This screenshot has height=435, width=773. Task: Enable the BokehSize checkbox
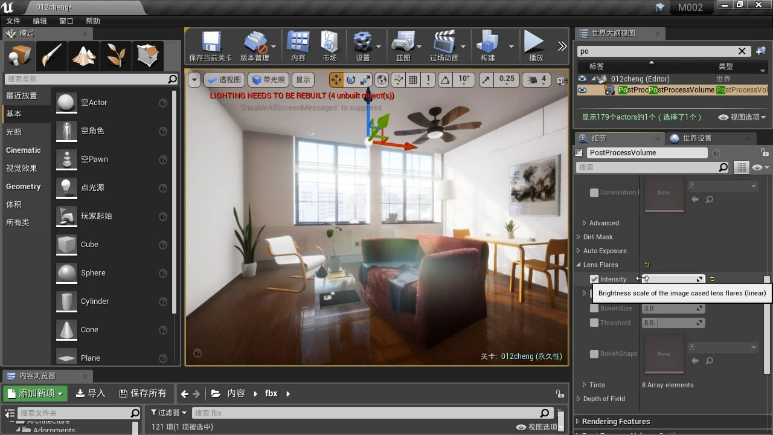tap(594, 308)
